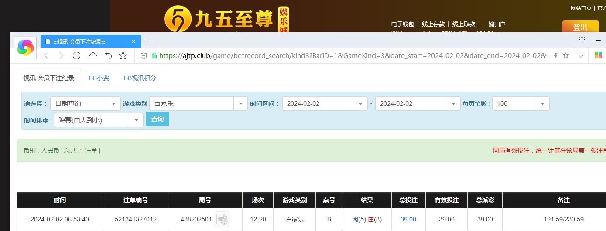
Task: Click the undo/restore closed tab icon
Action: 108,55
